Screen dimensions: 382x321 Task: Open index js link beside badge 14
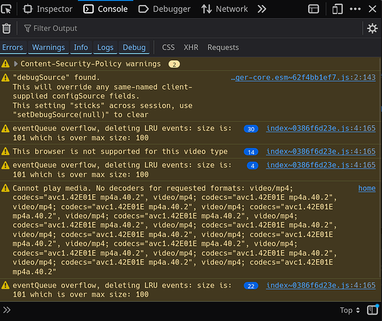coord(321,152)
